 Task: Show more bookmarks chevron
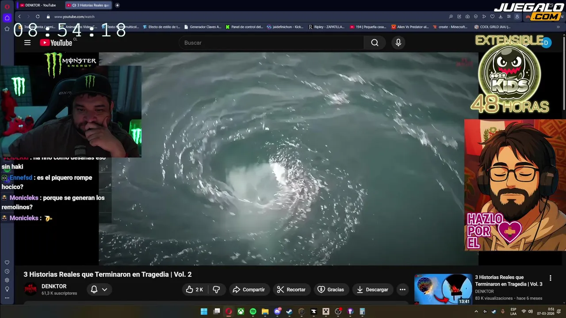click(558, 27)
